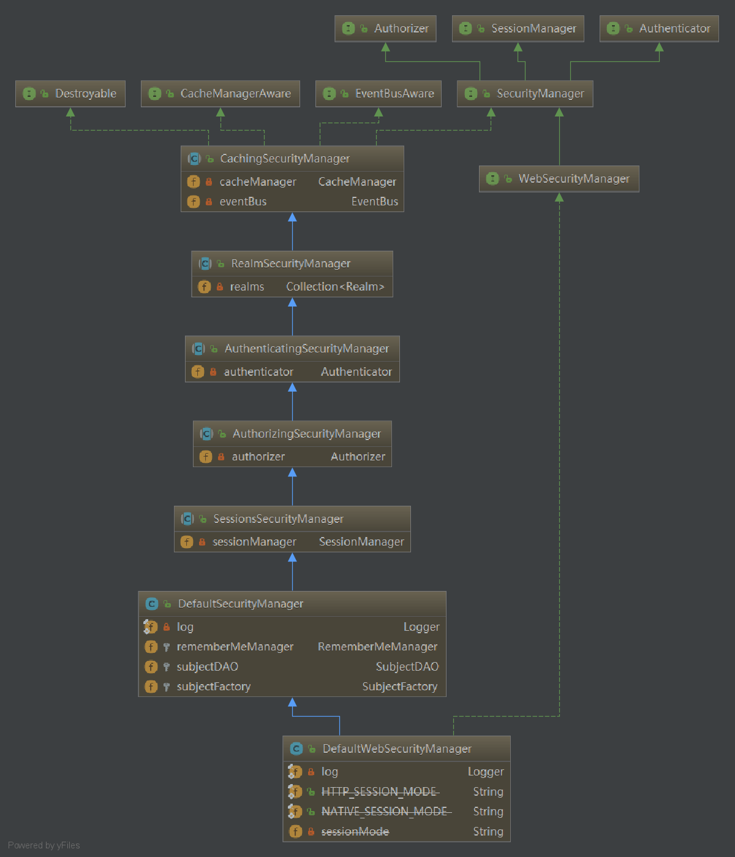
Task: Click the field icon beside sessionMode
Action: coord(295,831)
